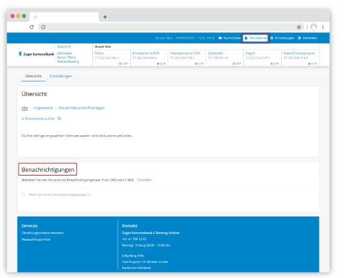Tick the new document notification checkbox
The width and height of the screenshot is (346, 278).
tap(24, 195)
